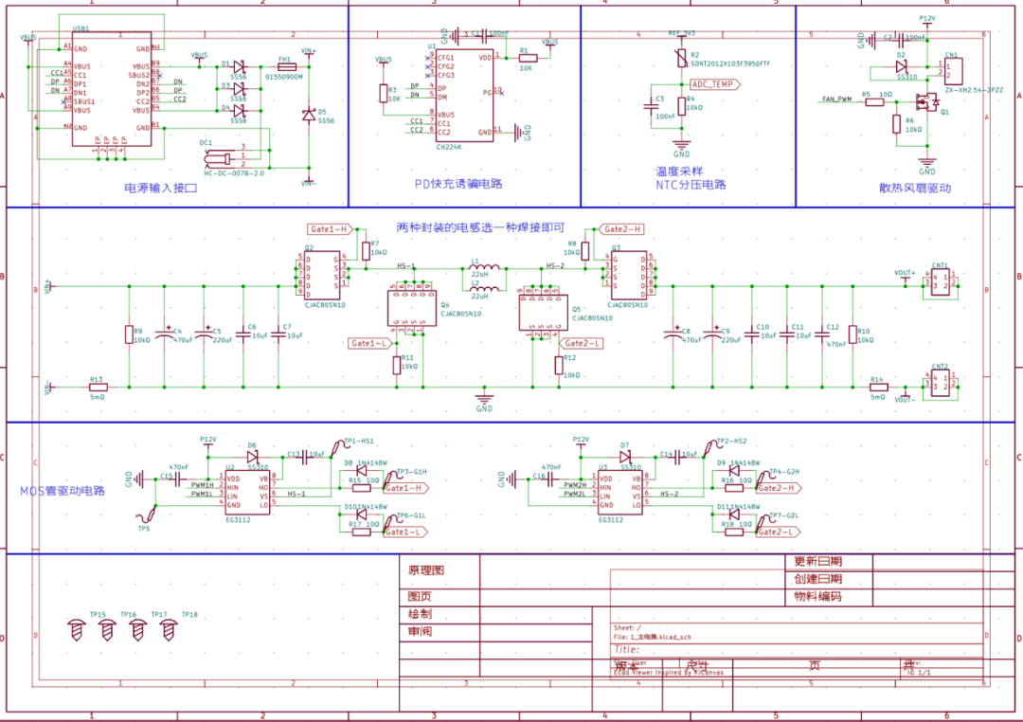Click Gate2-H label near R8
The height and width of the screenshot is (722, 1023).
621,229
